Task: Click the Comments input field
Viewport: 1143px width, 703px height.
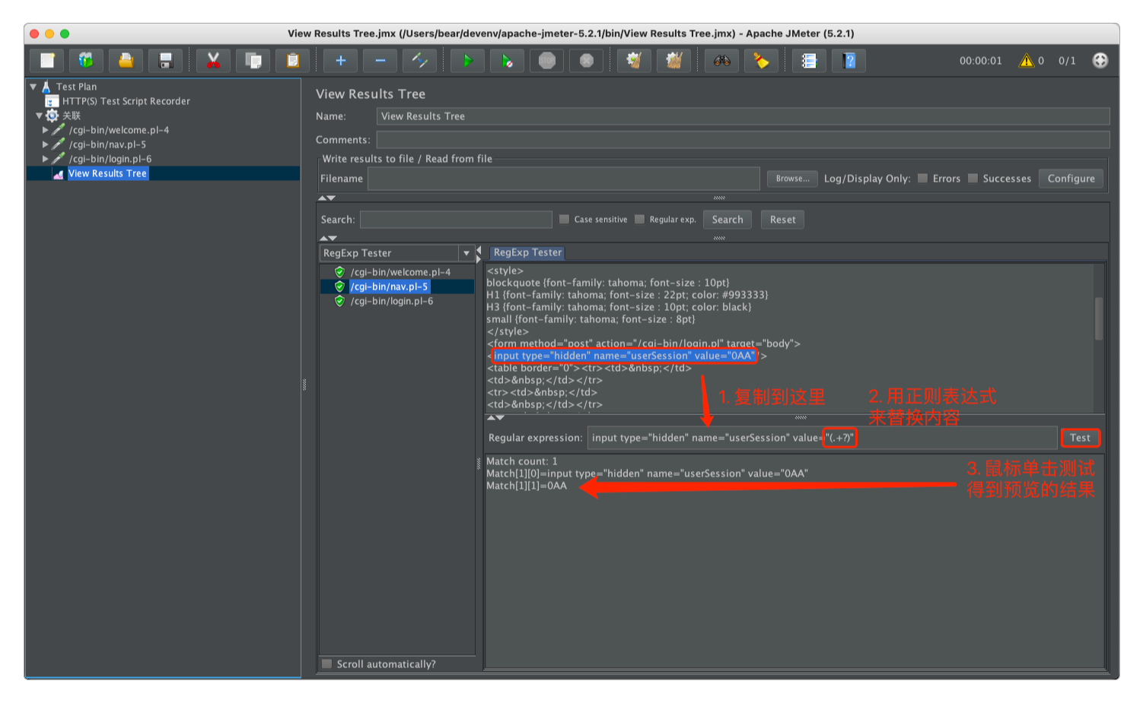Action: coord(743,140)
